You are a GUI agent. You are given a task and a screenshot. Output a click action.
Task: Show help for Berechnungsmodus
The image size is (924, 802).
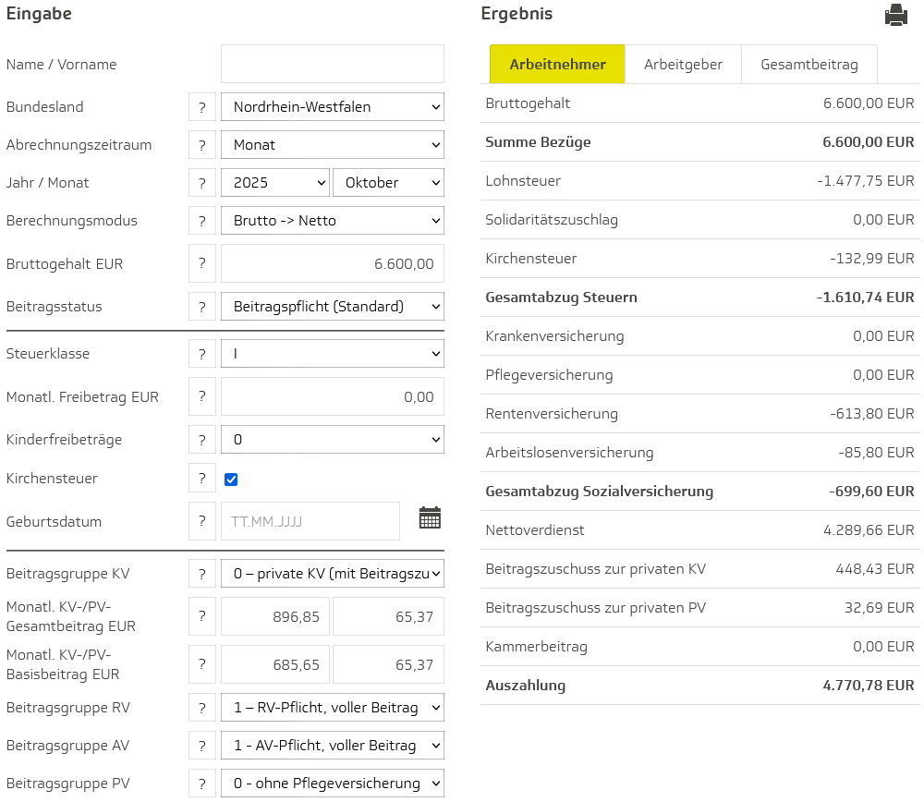pyautogui.click(x=201, y=221)
